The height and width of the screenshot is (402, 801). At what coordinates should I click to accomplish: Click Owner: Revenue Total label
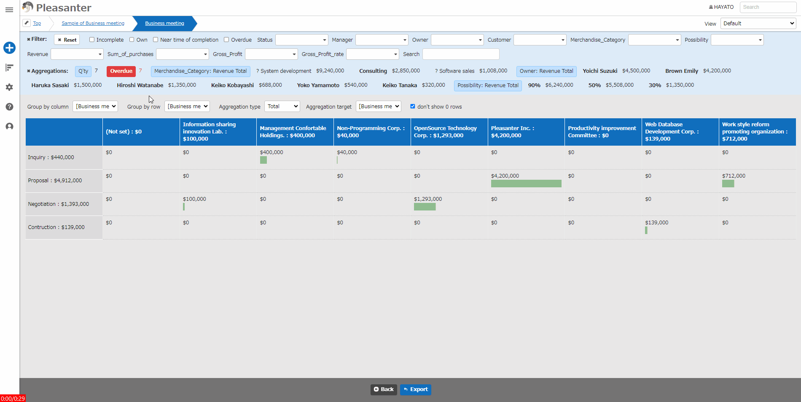click(546, 71)
